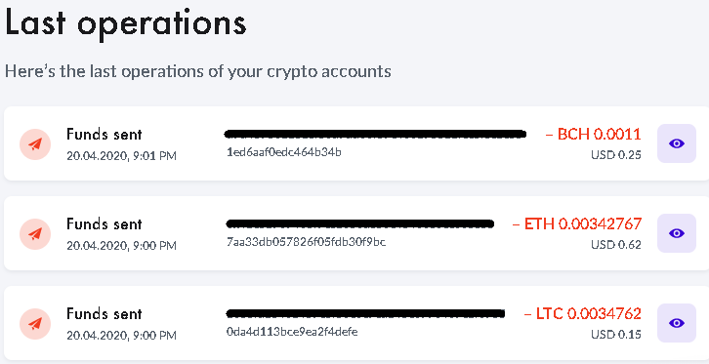Click the paper plane icon for BCH transaction
Viewport: 709px width, 364px height.
click(35, 144)
